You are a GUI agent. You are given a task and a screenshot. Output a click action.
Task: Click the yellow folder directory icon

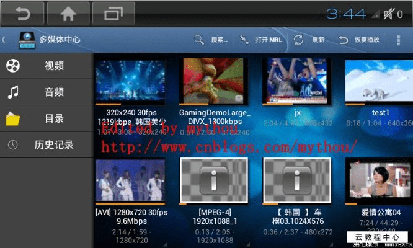(12, 118)
